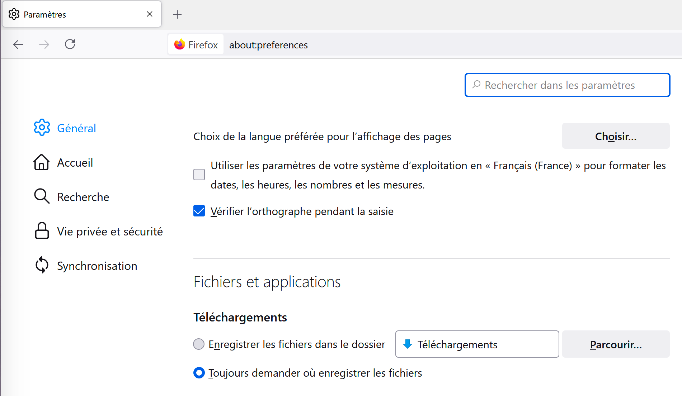
Task: Focus the Rechercher dans les paramètres search box
Action: point(567,85)
